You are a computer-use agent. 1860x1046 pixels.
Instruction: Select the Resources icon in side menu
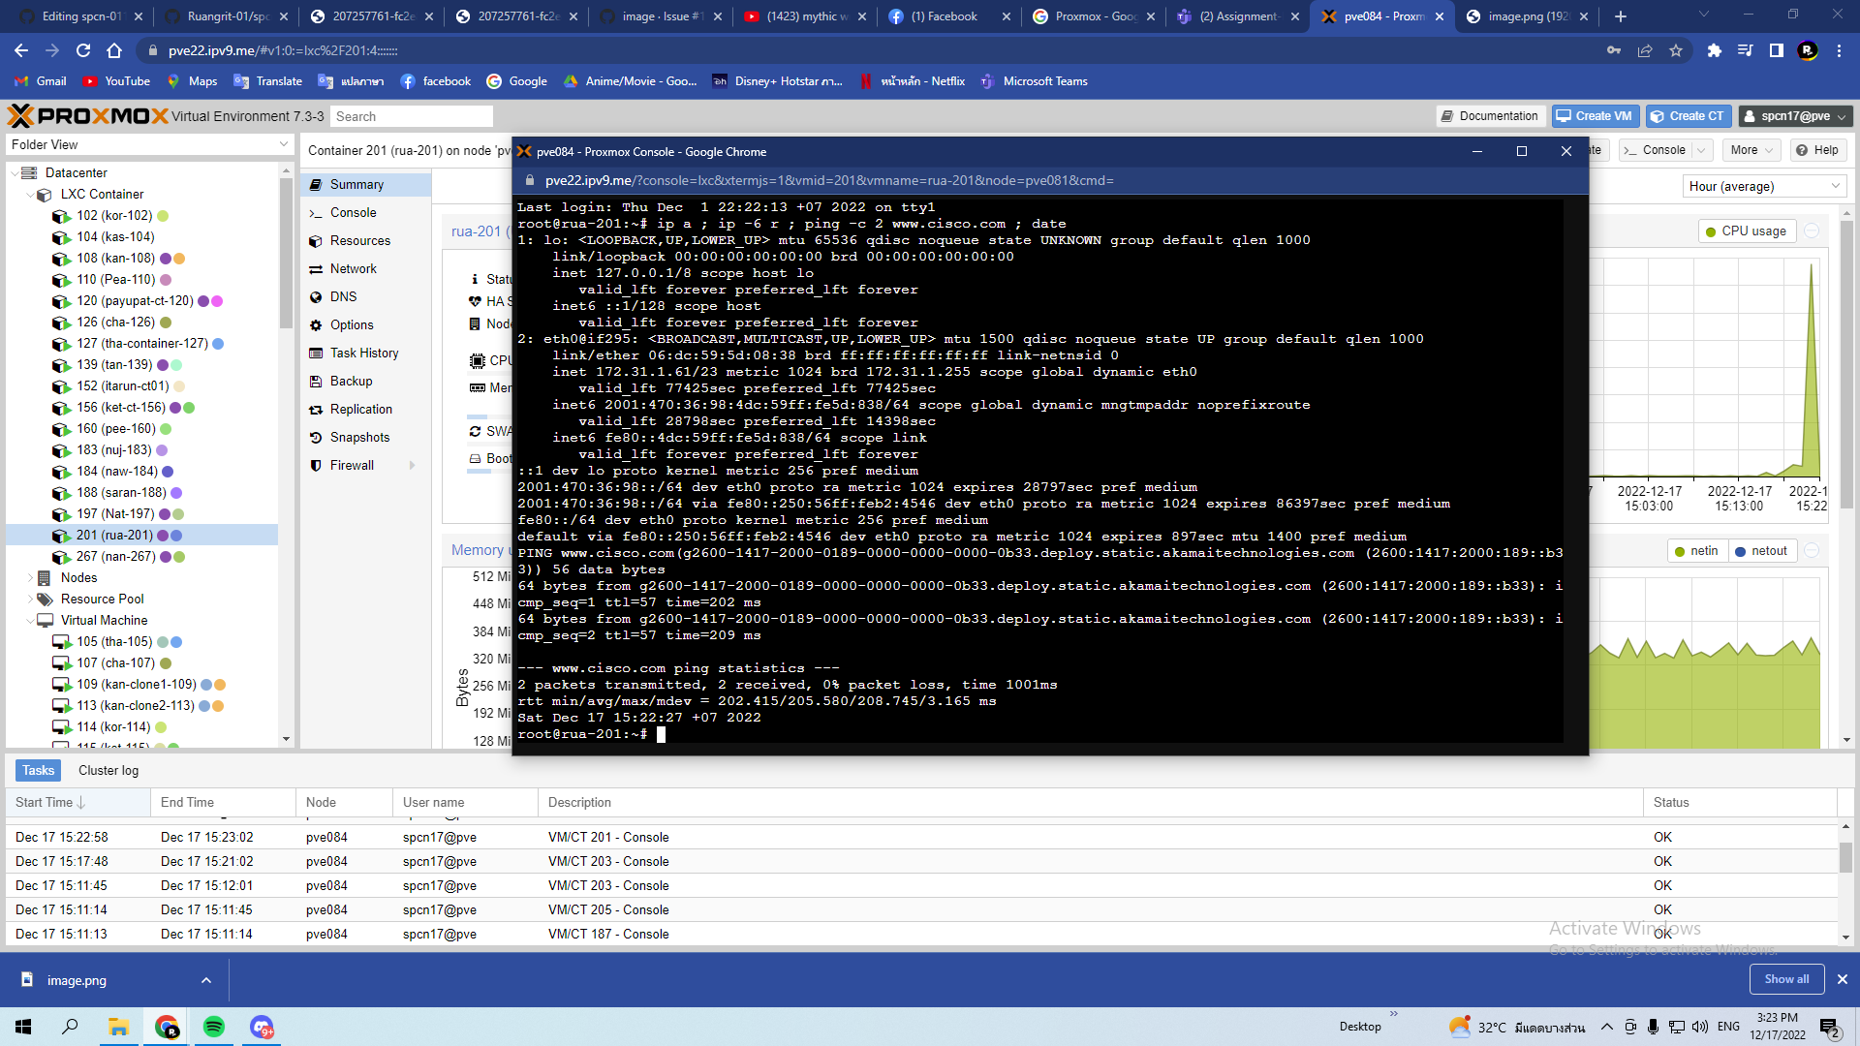click(316, 240)
